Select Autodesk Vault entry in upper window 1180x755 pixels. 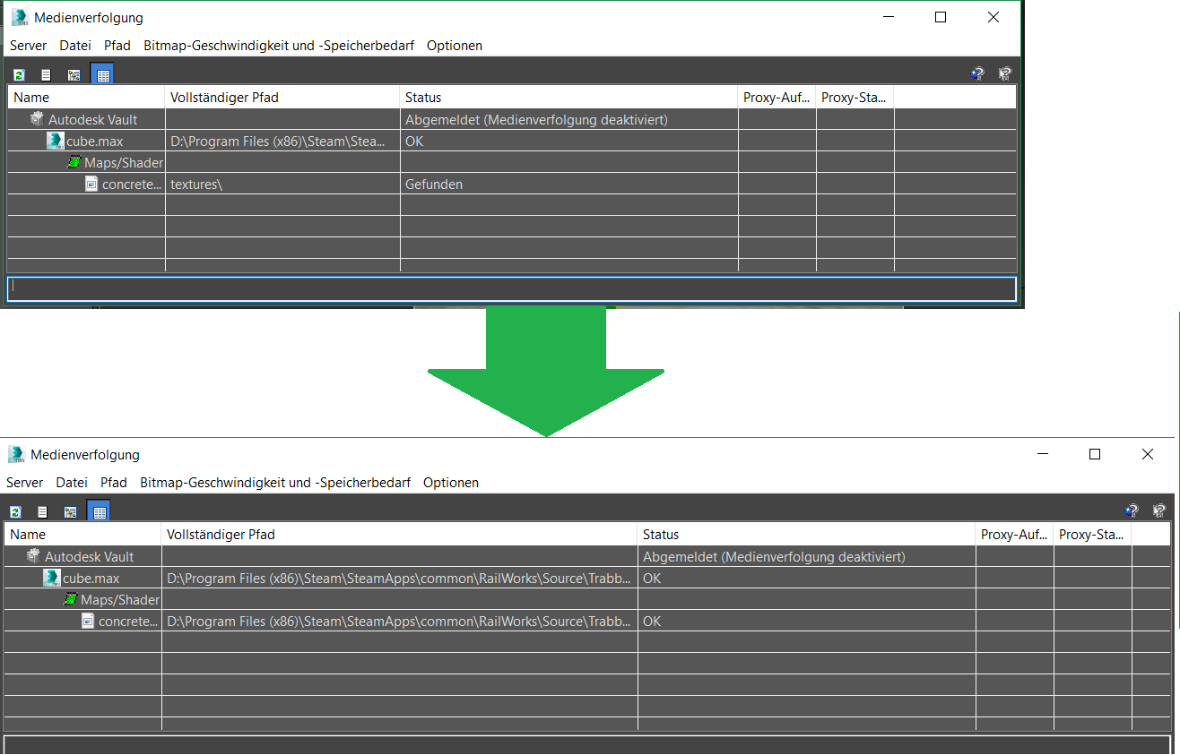tap(92, 120)
